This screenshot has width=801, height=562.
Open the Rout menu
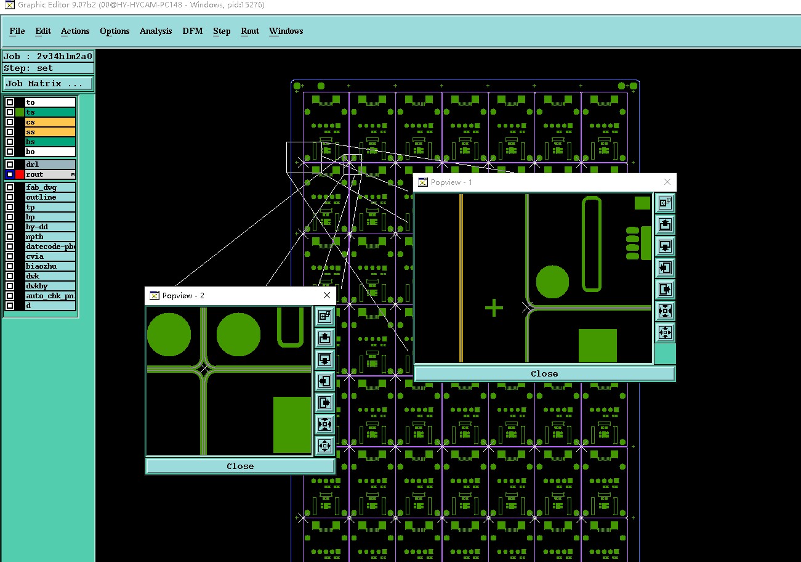(250, 31)
